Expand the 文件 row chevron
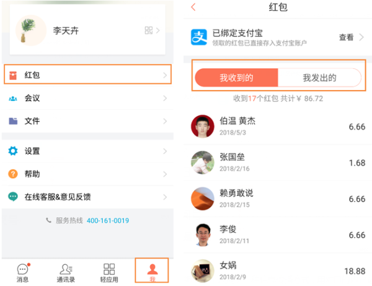This screenshot has height=286, width=372. [x=165, y=121]
